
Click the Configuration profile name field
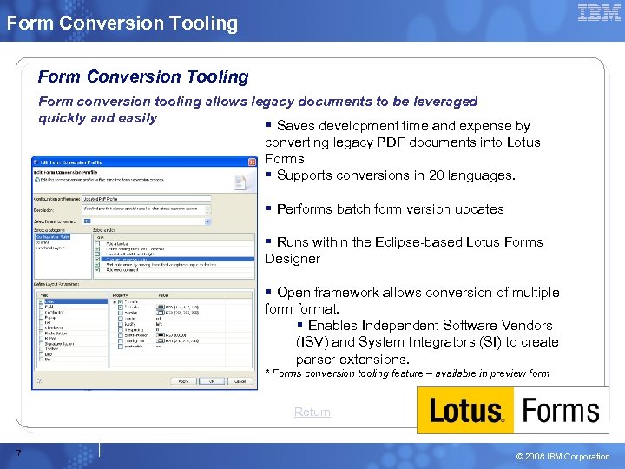pyautogui.click(x=147, y=199)
